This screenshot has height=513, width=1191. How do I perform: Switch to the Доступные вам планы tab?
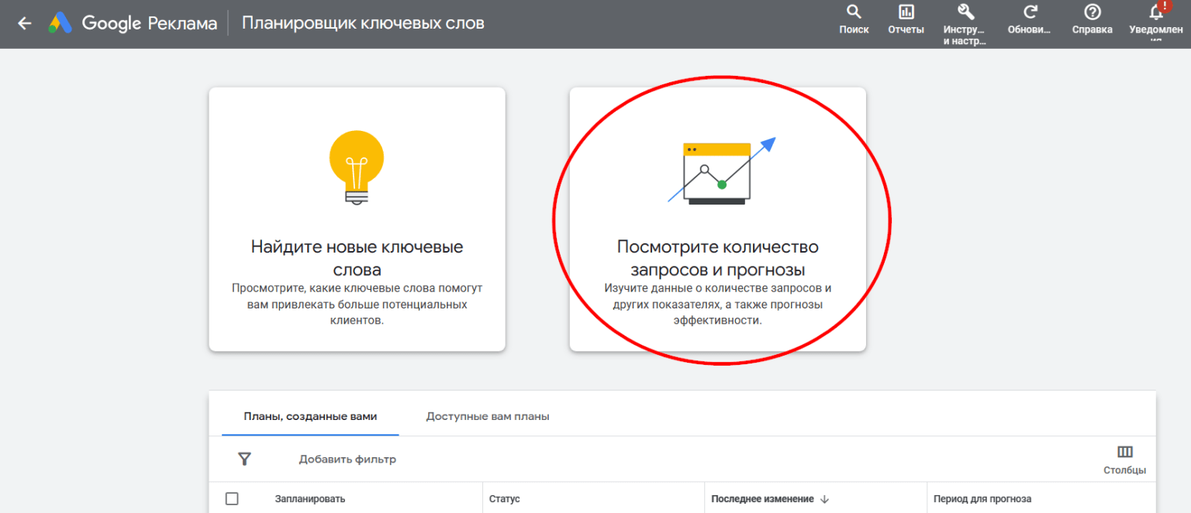click(488, 415)
